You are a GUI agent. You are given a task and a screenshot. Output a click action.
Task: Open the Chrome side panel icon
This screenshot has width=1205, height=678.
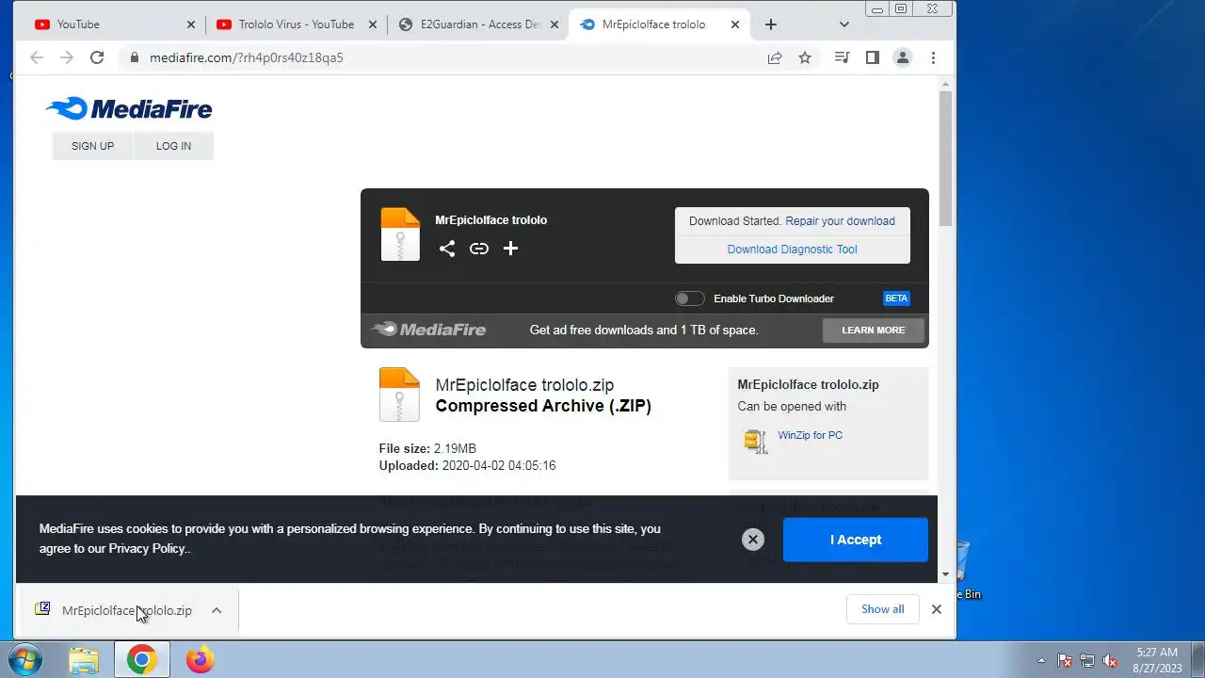(x=873, y=57)
